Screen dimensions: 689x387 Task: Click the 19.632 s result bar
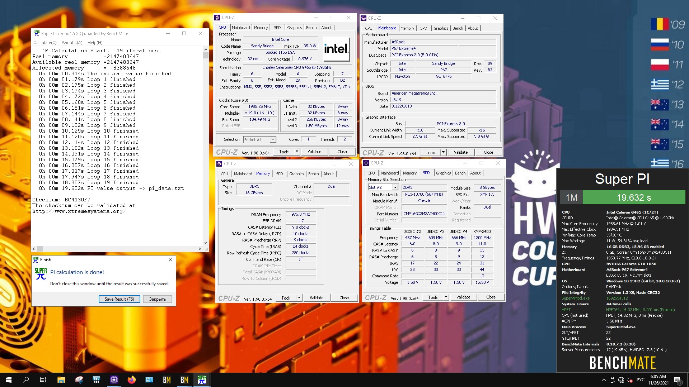click(x=634, y=197)
